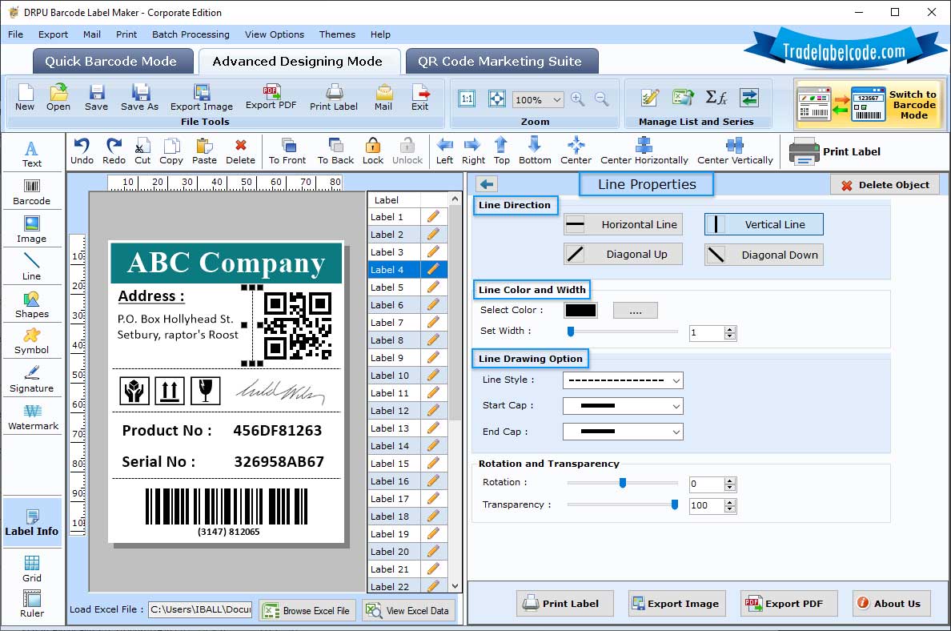Click the zoom out magnifier
Screen dimensions: 951x631
tap(602, 99)
